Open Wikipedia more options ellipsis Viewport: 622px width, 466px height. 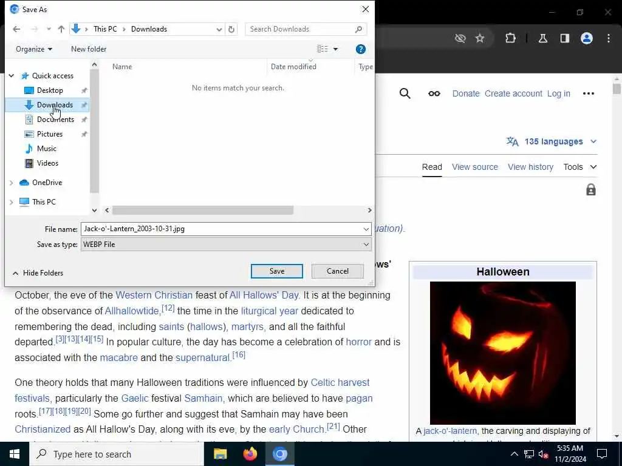[x=588, y=93]
